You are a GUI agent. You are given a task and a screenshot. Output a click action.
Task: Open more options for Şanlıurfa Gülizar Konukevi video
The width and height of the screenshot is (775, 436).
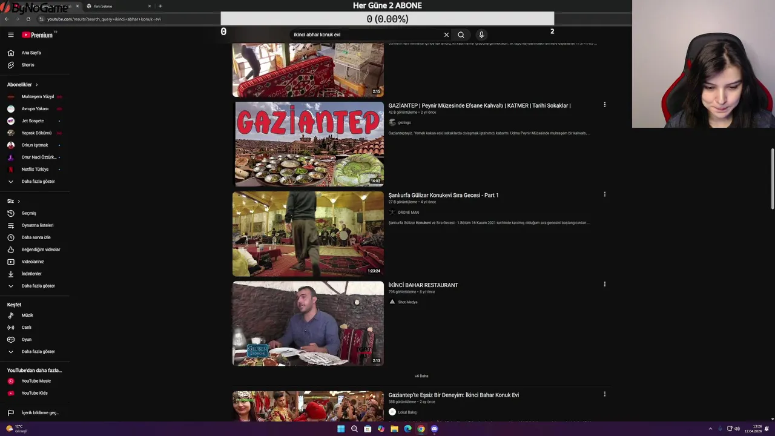[x=604, y=194]
